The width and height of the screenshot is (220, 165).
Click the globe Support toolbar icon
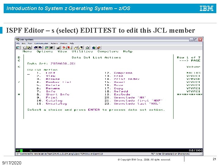[x=94, y=48]
